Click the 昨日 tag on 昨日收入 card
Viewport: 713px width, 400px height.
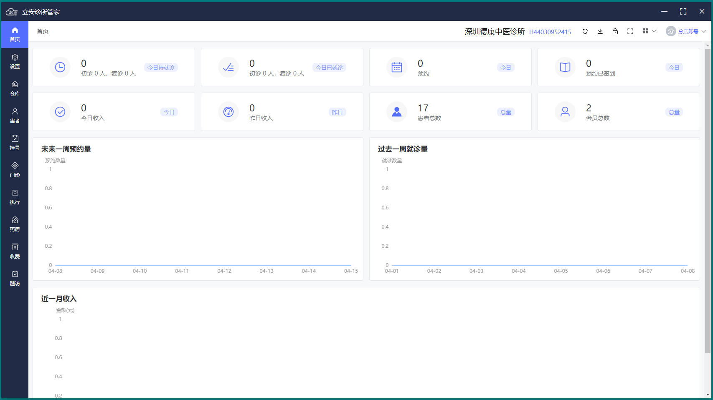coord(337,112)
